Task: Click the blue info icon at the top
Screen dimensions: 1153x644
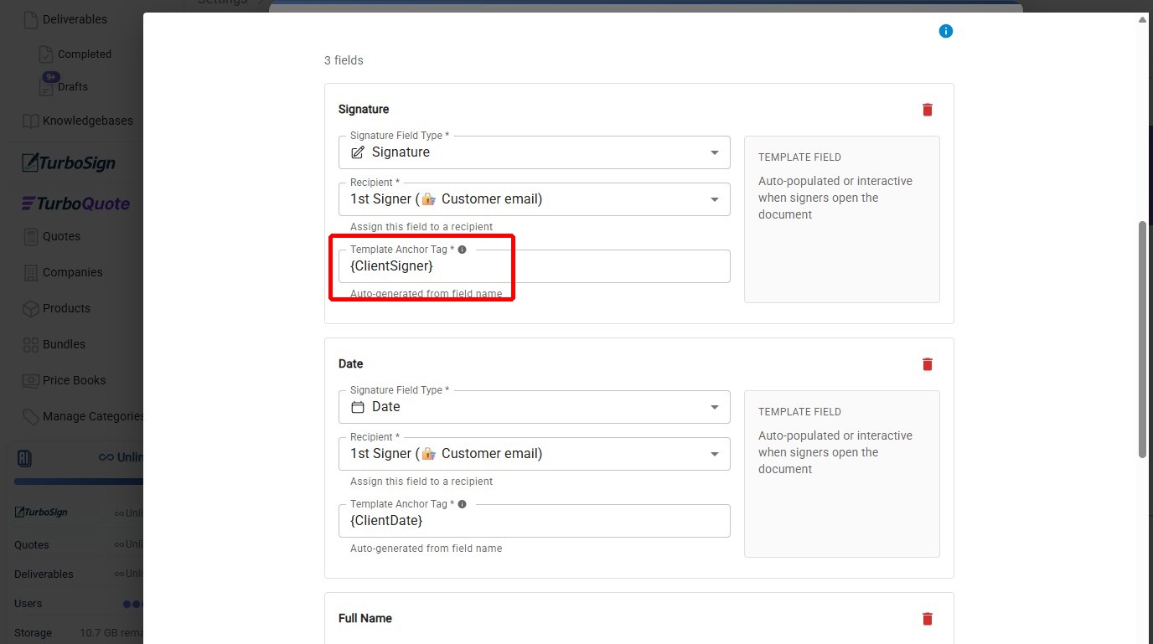Action: click(x=945, y=30)
